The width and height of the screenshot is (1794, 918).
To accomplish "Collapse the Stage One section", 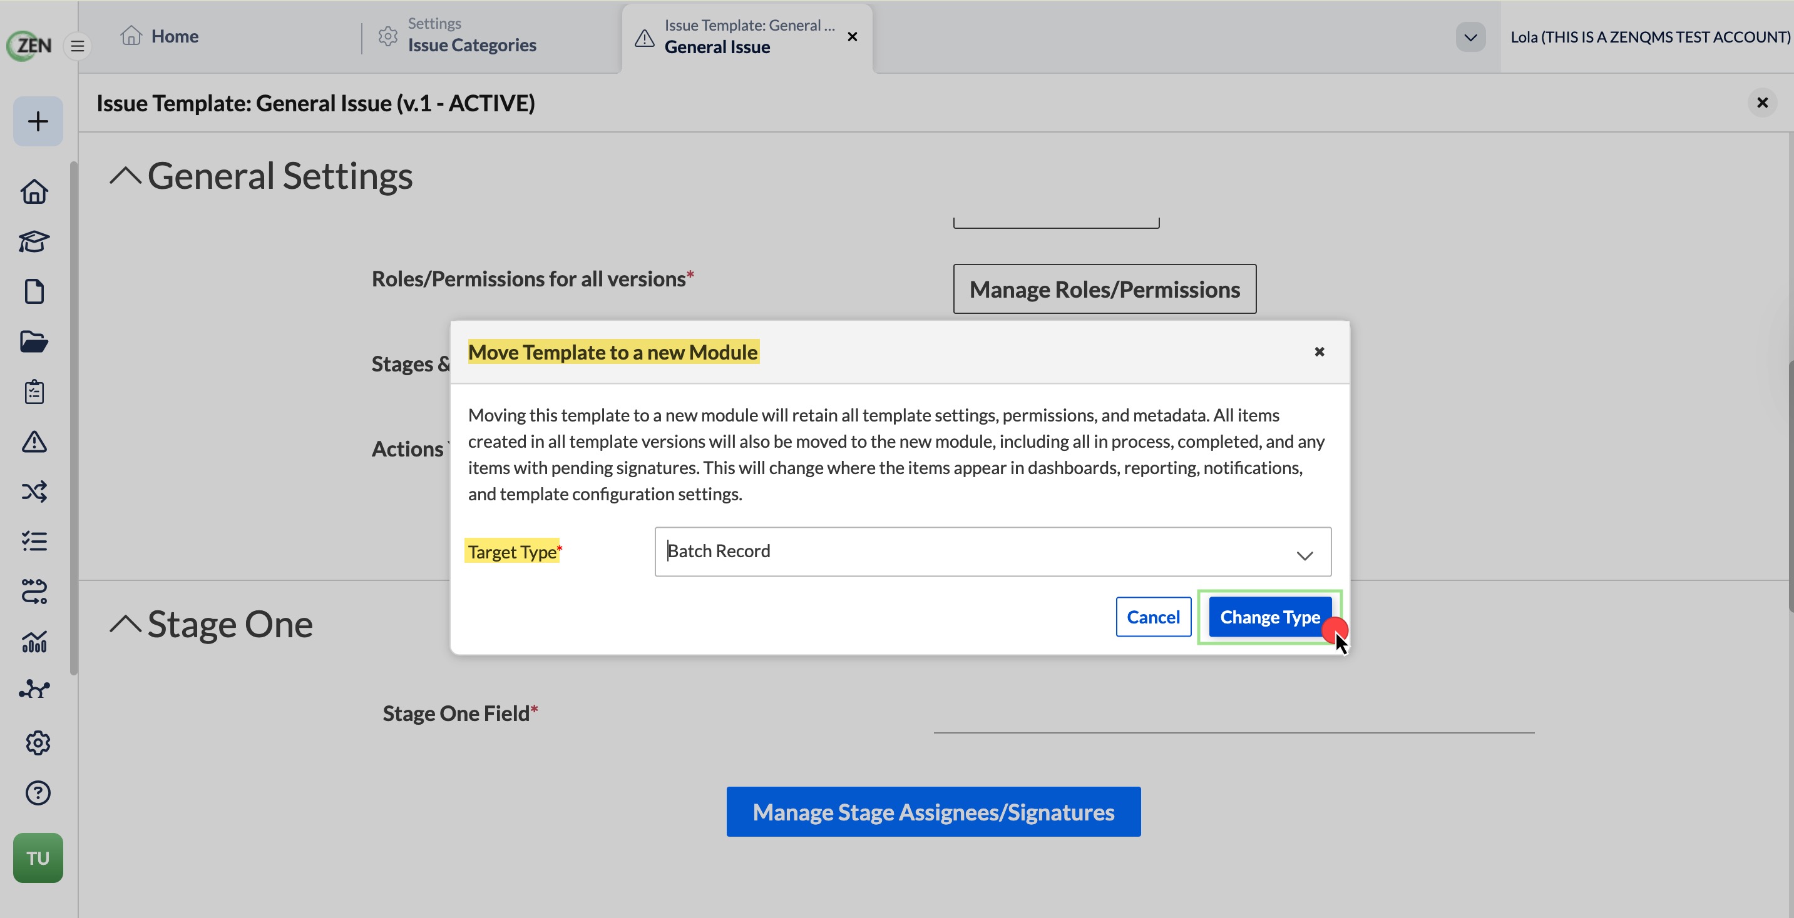I will (125, 623).
